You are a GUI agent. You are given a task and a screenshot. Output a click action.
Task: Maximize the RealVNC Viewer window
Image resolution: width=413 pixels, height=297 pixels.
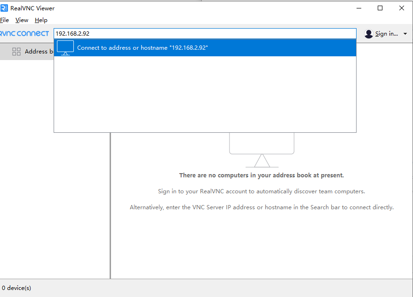[x=380, y=8]
